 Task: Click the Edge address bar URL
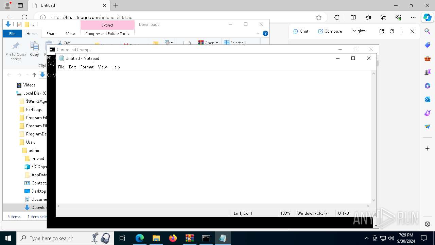coord(91,17)
